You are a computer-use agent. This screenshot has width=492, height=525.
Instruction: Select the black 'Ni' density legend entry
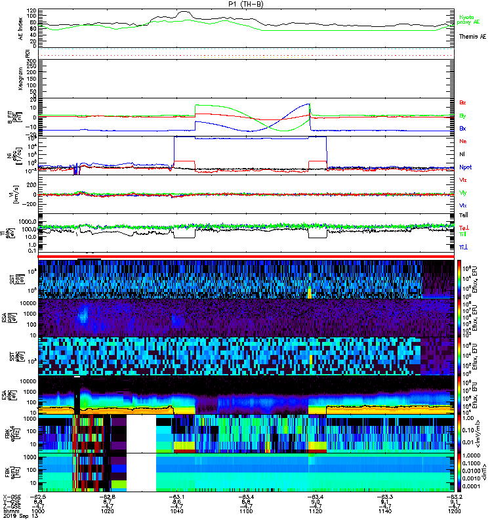(462, 154)
